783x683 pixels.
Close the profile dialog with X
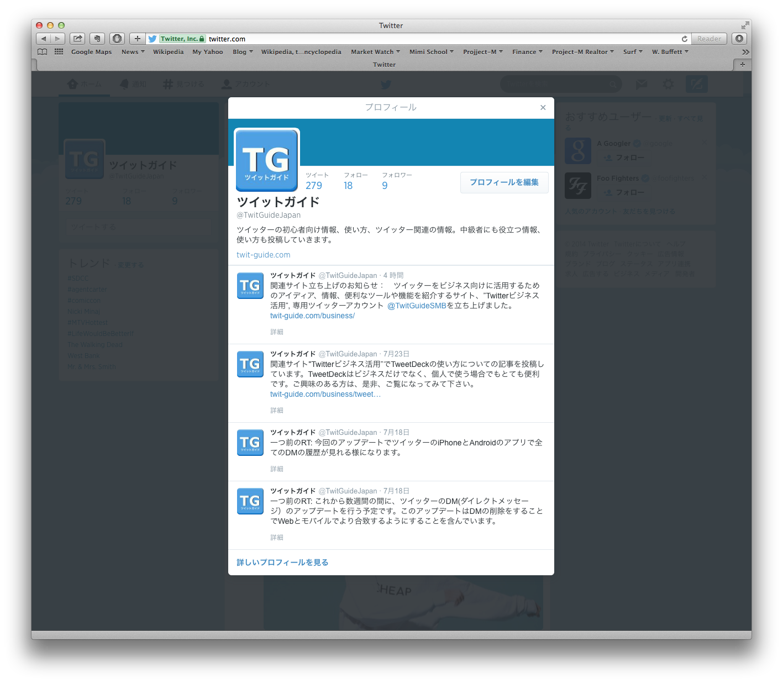point(543,108)
